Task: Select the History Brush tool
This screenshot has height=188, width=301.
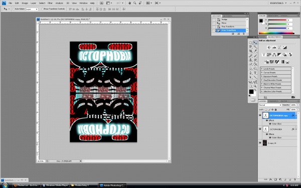Action: [255, 60]
